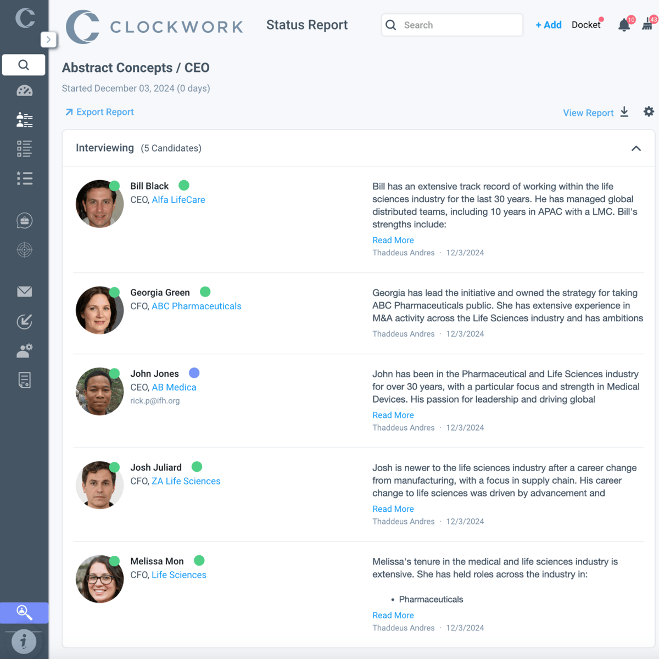Open the person-with-gear settings icon in sidebar
The width and height of the screenshot is (659, 659).
coord(24,351)
